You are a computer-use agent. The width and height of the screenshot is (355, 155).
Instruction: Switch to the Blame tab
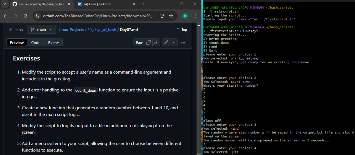(x=54, y=43)
